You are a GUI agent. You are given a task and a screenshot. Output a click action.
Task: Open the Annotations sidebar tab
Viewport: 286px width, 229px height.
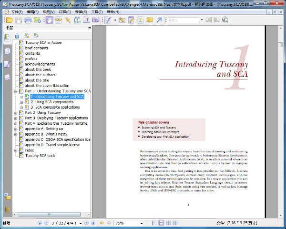pos(7,64)
